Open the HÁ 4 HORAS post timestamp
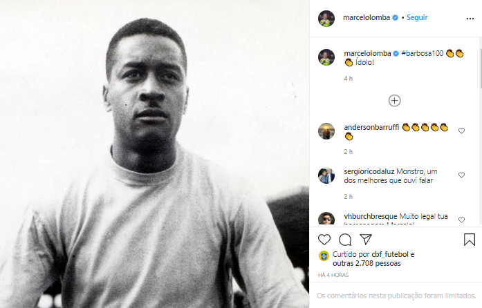The width and height of the screenshot is (482, 308). point(333,276)
